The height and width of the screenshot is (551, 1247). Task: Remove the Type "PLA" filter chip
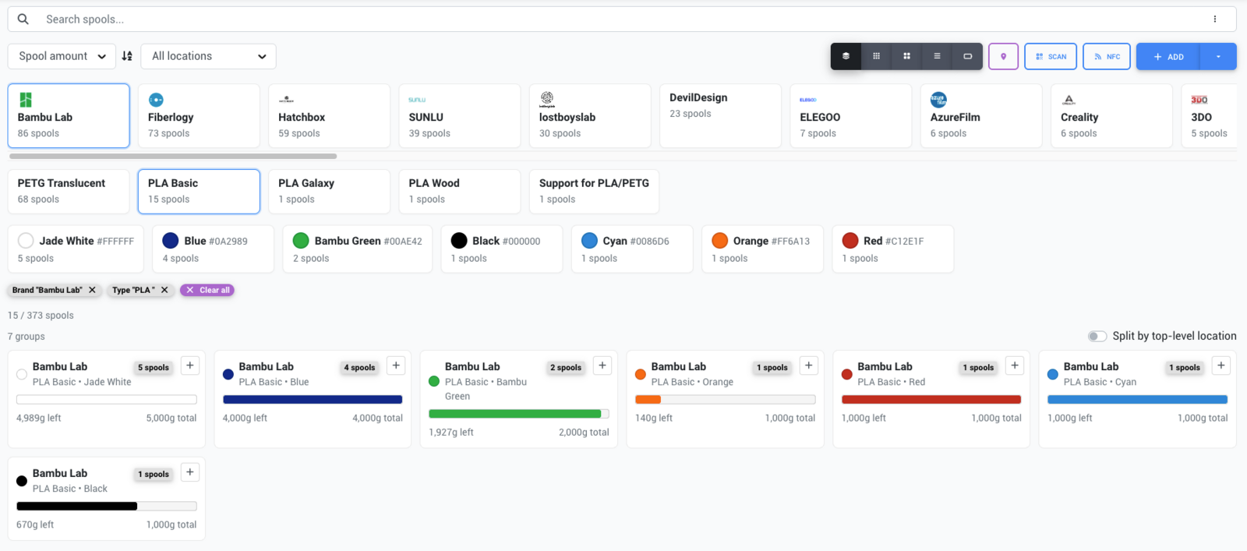[164, 290]
